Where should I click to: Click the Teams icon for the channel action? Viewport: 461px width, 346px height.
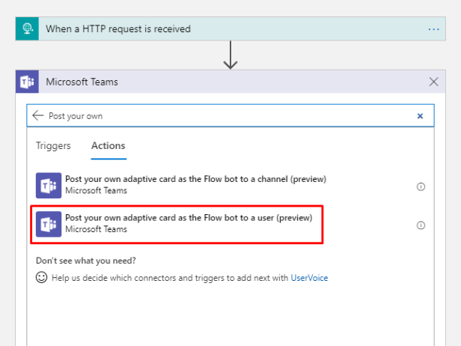click(x=48, y=185)
